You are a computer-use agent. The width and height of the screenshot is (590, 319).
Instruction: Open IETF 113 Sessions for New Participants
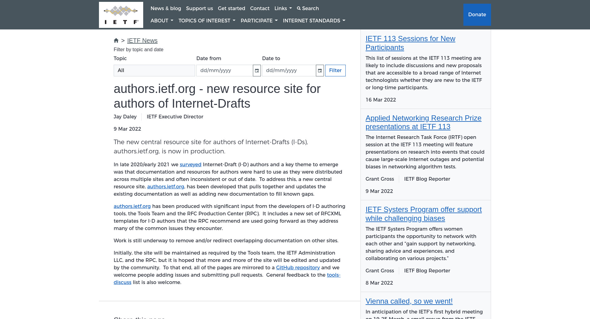point(410,43)
